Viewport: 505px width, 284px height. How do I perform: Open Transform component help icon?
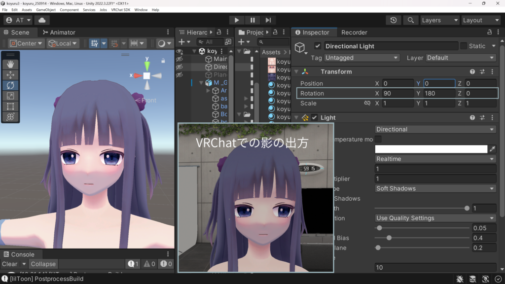(x=472, y=71)
